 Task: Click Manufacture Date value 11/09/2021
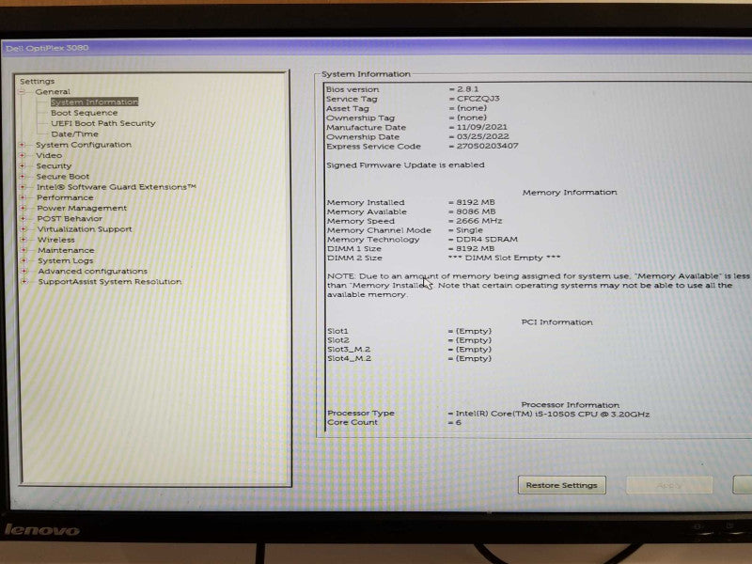pos(481,127)
